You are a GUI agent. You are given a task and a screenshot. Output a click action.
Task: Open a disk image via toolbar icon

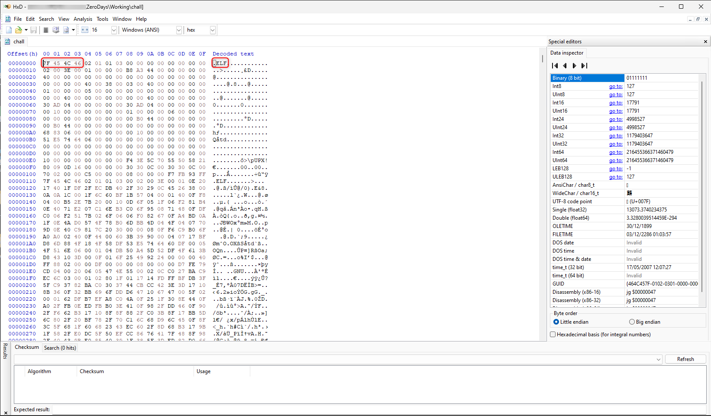(66, 30)
